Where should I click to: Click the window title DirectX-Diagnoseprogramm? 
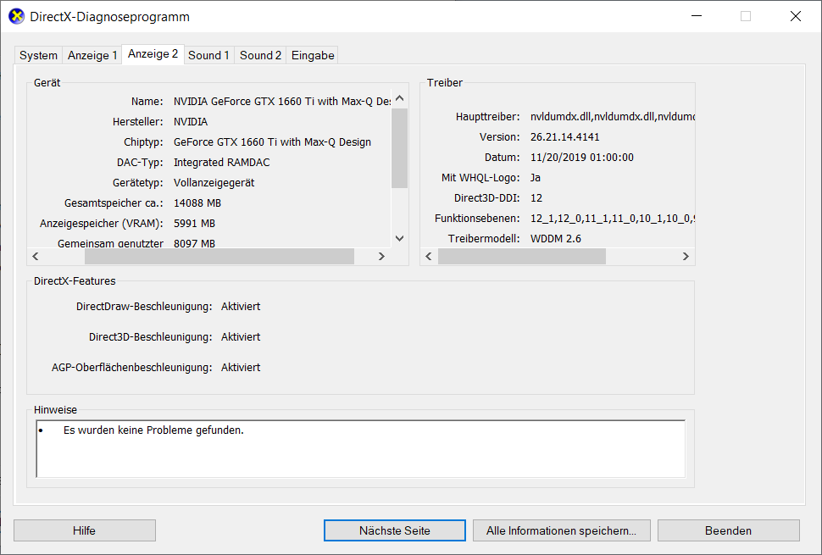tap(109, 17)
